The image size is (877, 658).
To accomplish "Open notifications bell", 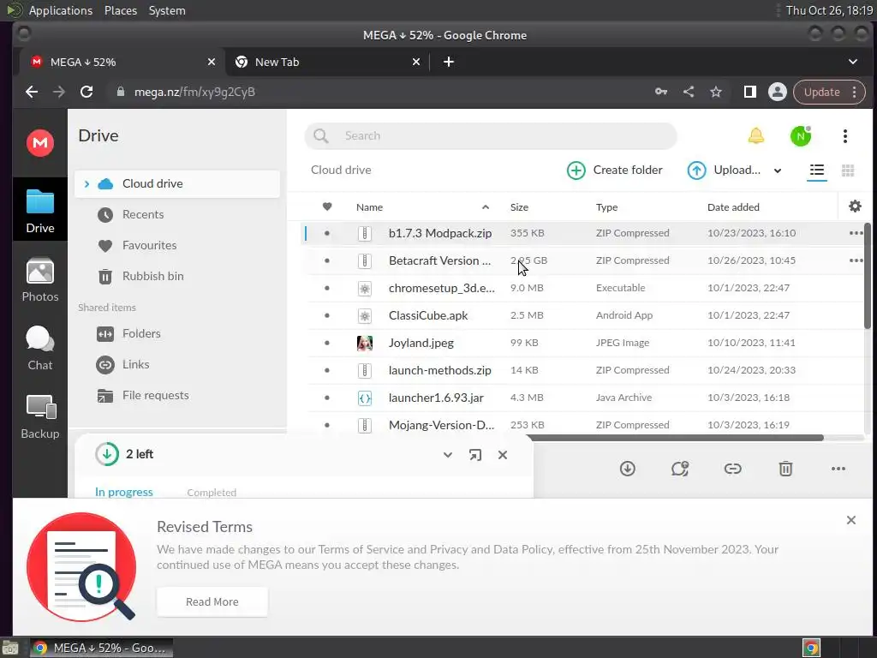I will pos(755,136).
